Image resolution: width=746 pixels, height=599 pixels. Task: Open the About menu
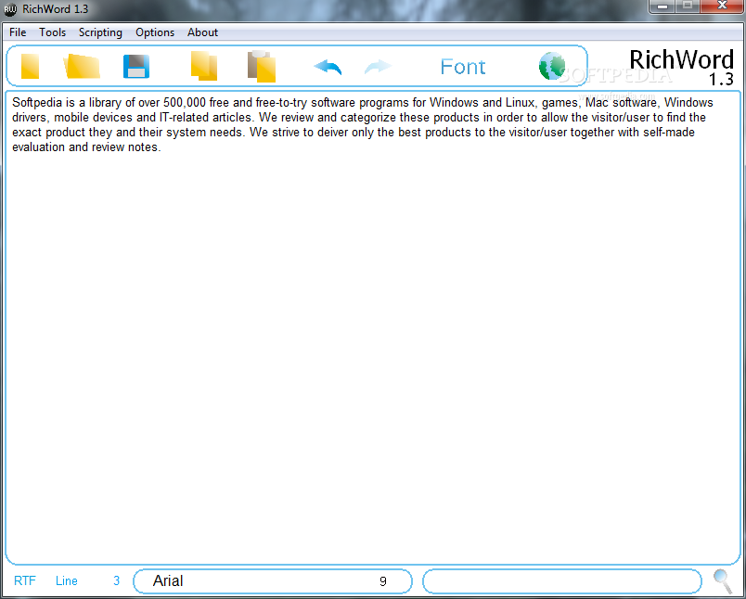[202, 32]
